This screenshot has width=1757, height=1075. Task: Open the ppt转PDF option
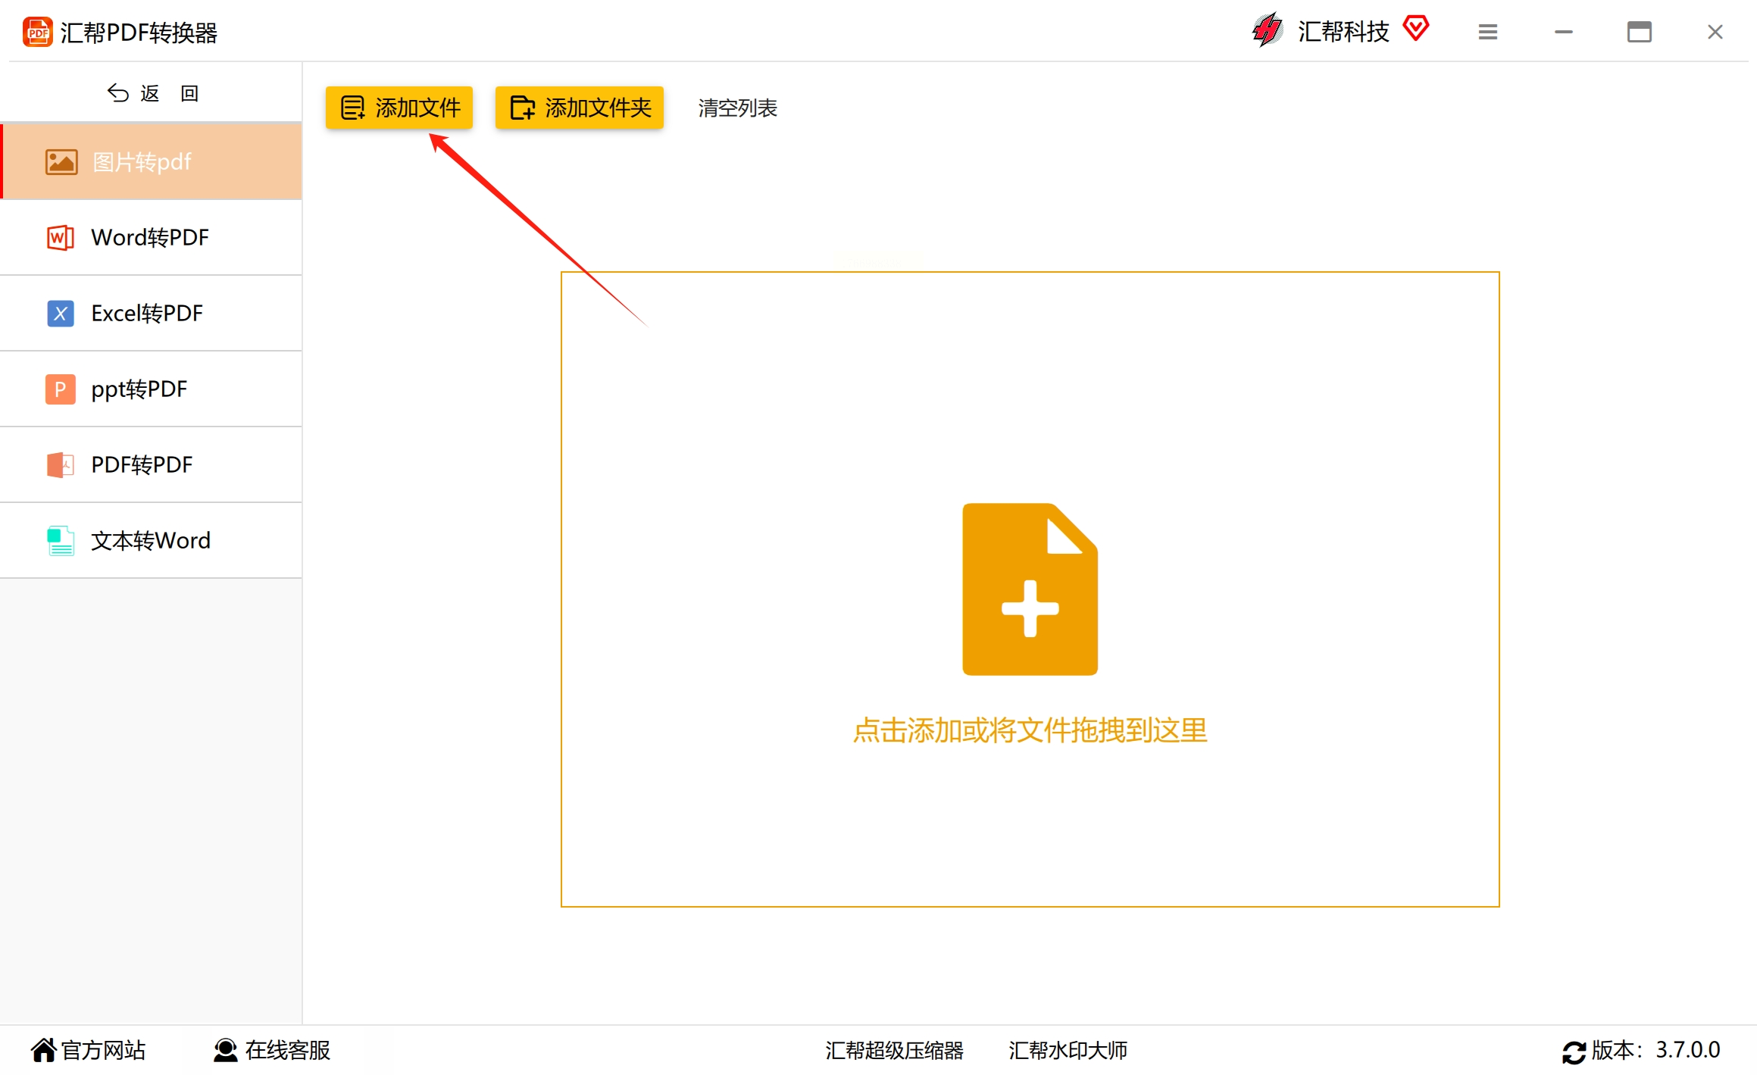point(139,389)
